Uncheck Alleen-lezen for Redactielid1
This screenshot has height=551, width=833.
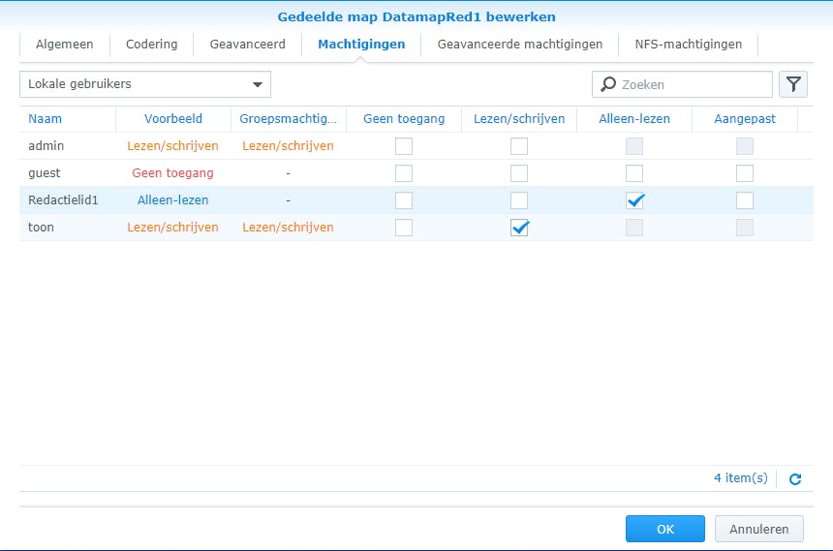[634, 200]
